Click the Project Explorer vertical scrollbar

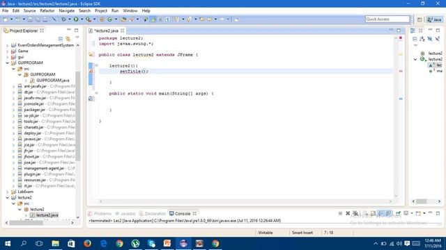77,116
